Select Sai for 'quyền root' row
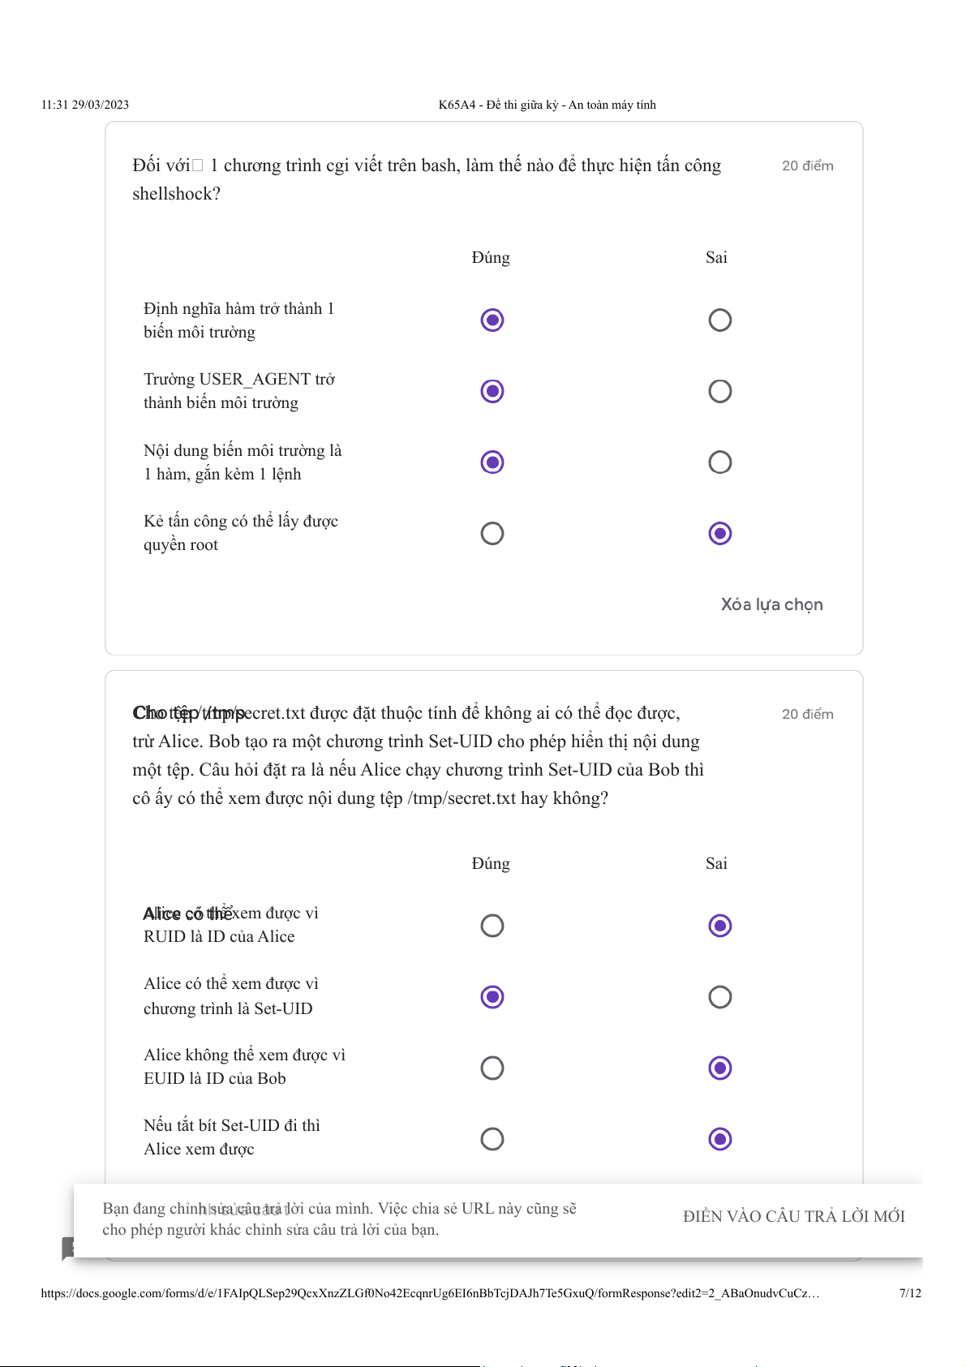Image resolution: width=966 pixels, height=1367 pixels. [x=719, y=533]
